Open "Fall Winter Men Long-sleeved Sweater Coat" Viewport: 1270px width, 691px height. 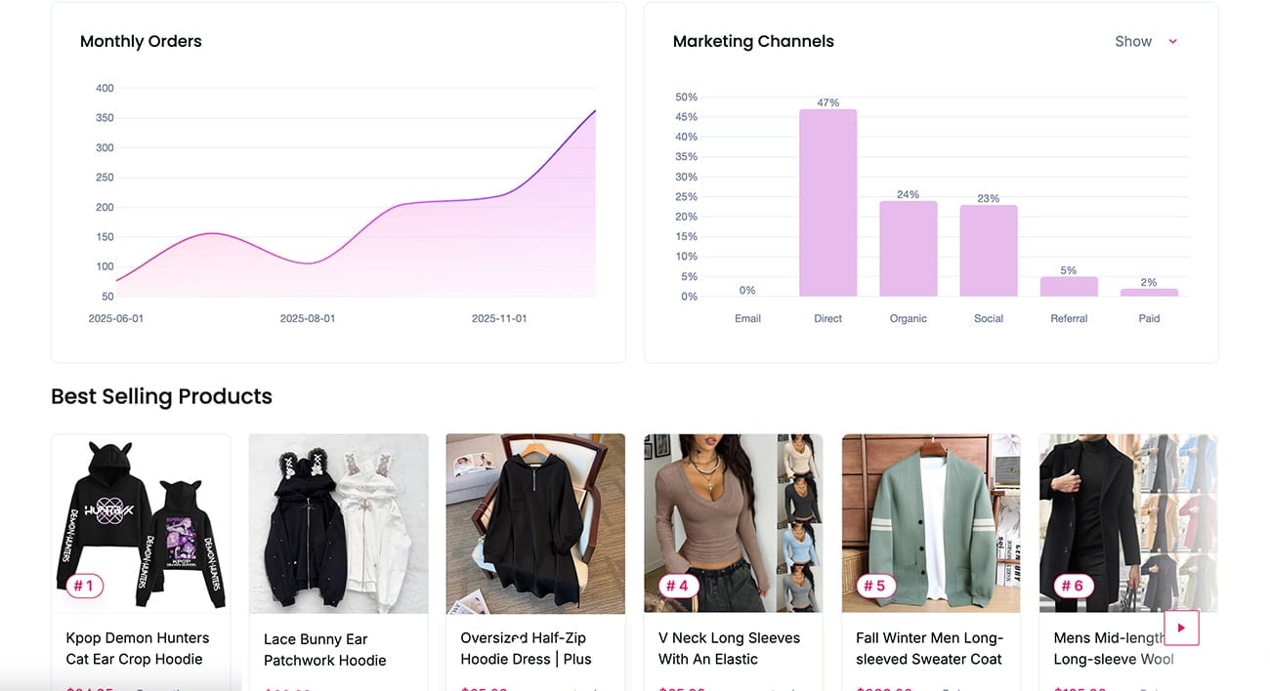pyautogui.click(x=928, y=648)
